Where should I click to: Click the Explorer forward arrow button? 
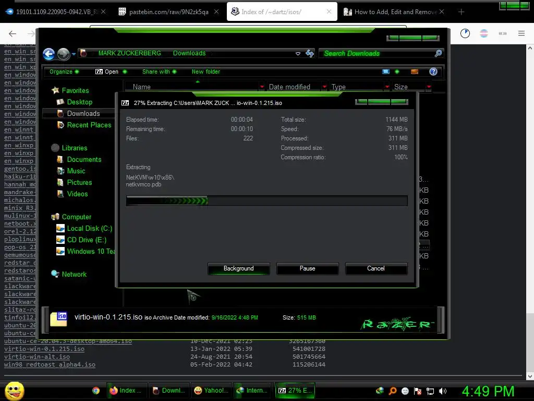[63, 54]
